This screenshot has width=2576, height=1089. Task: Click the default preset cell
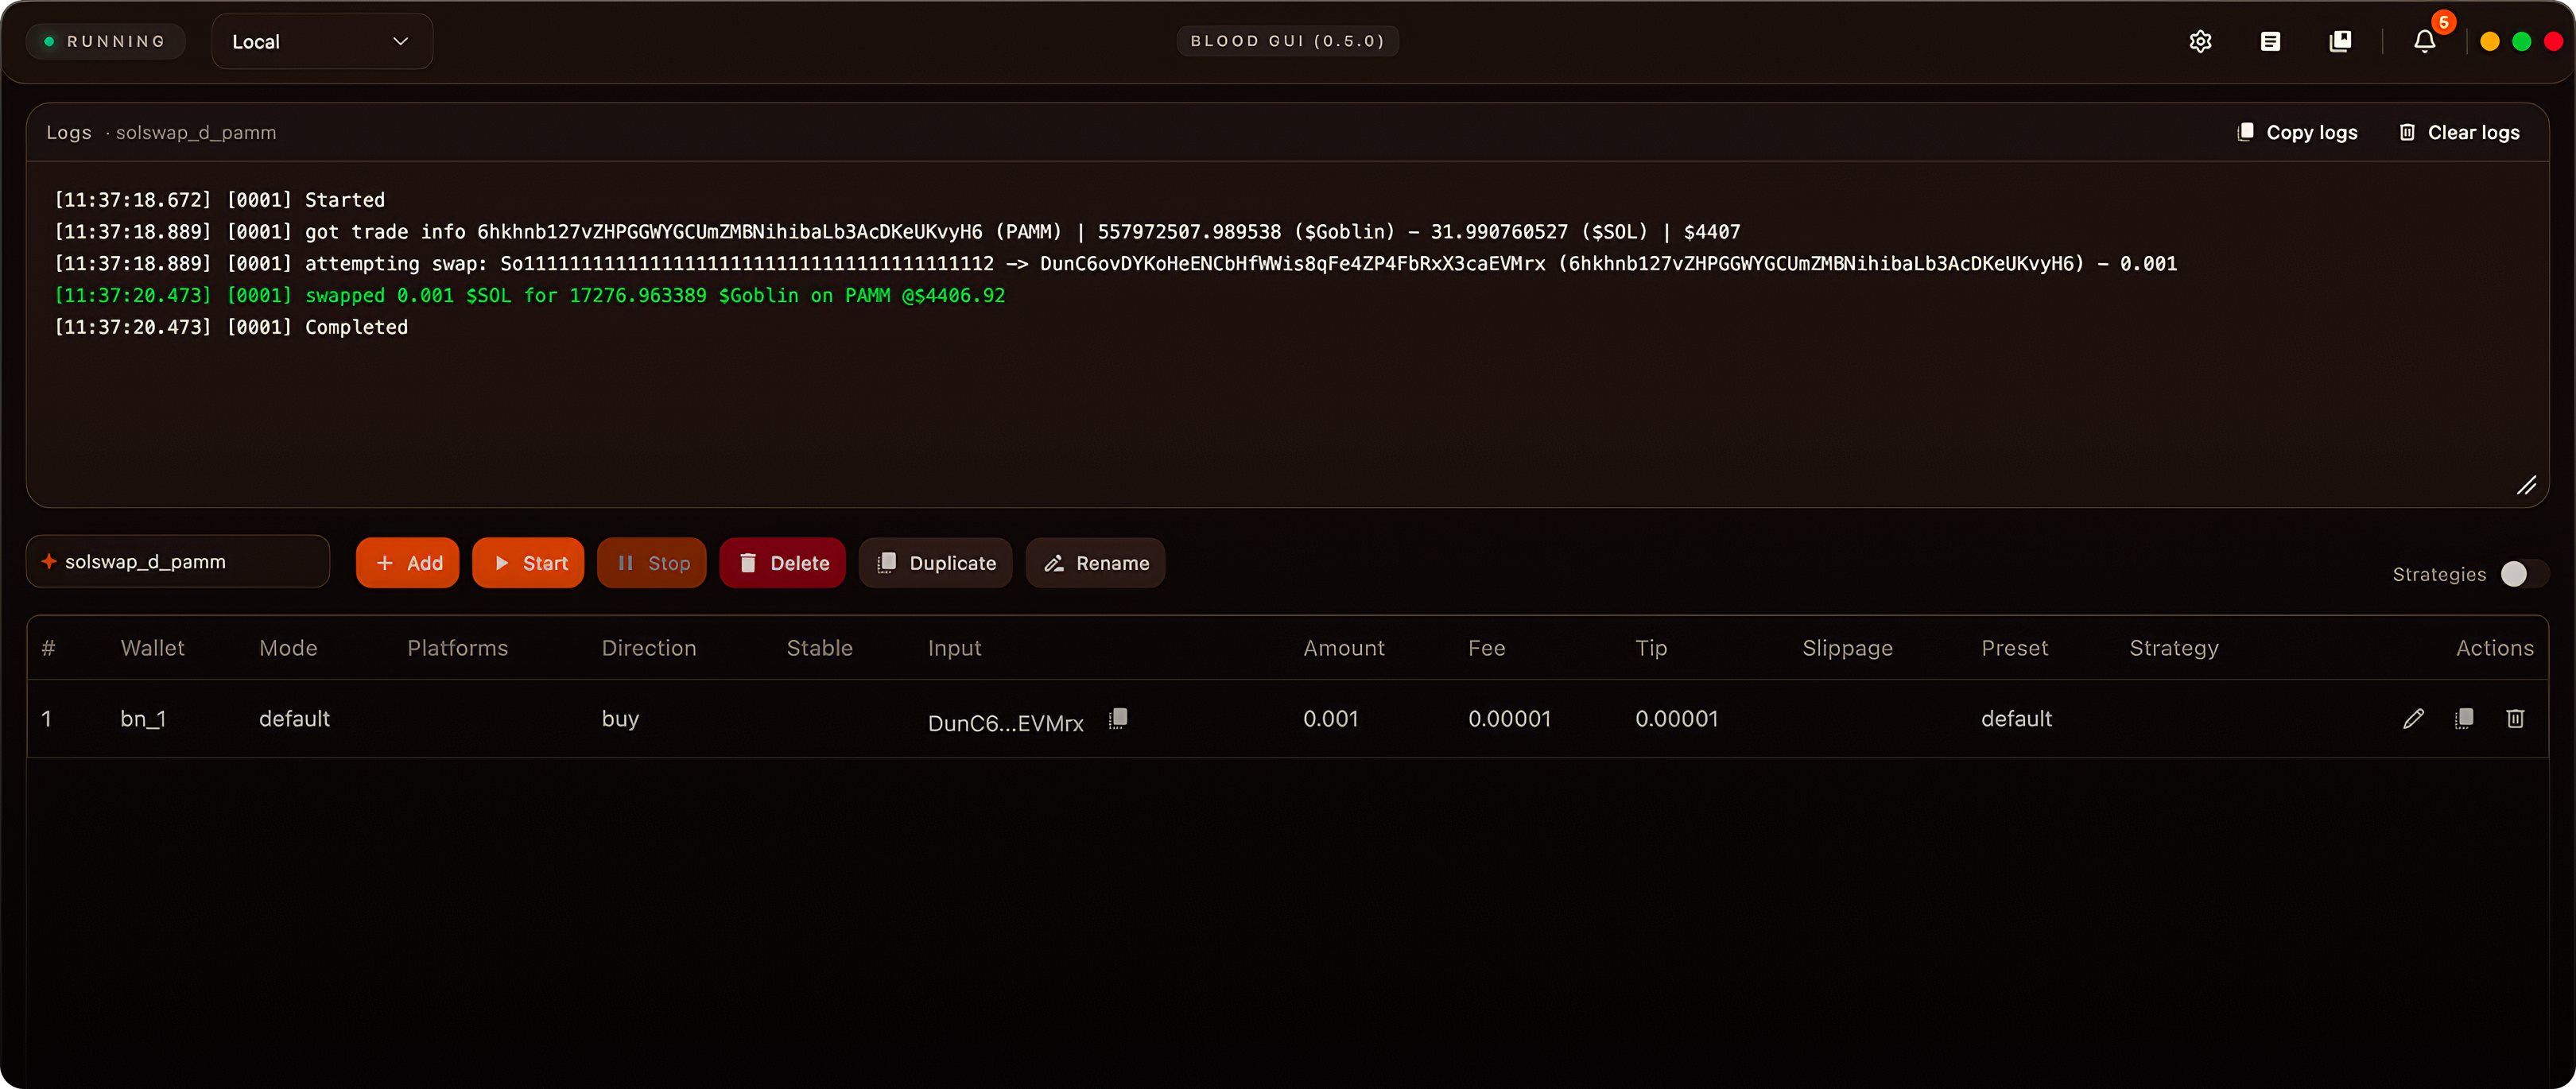coord(2016,718)
